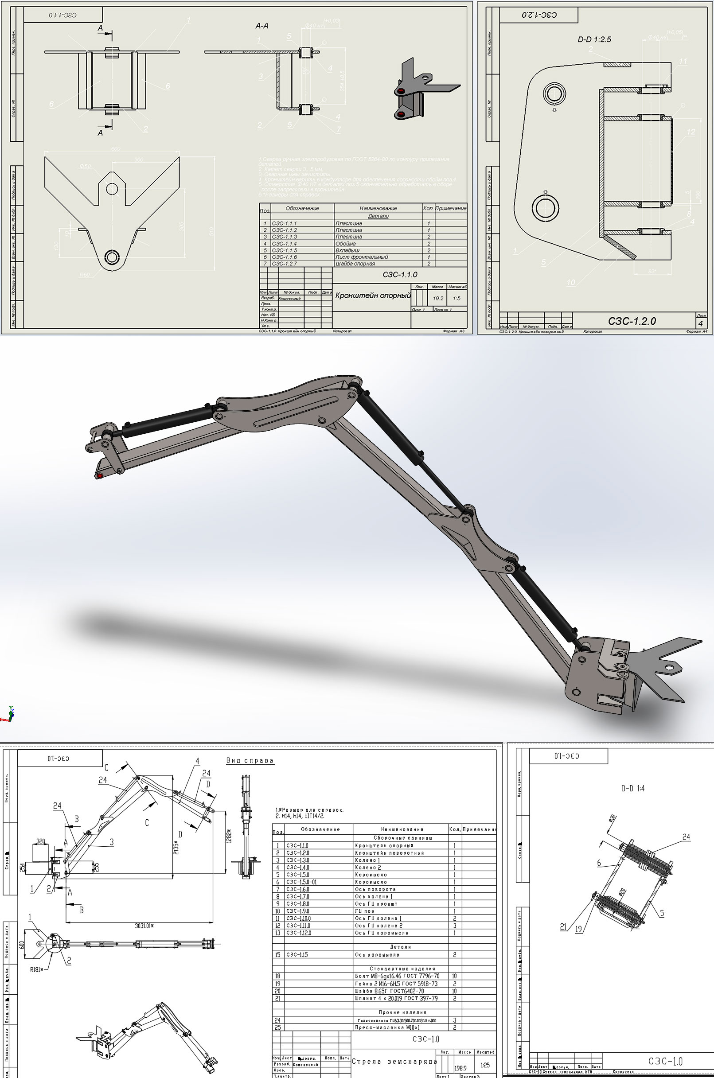
Task: Click the scale value '1:5'
Action: 457,299
